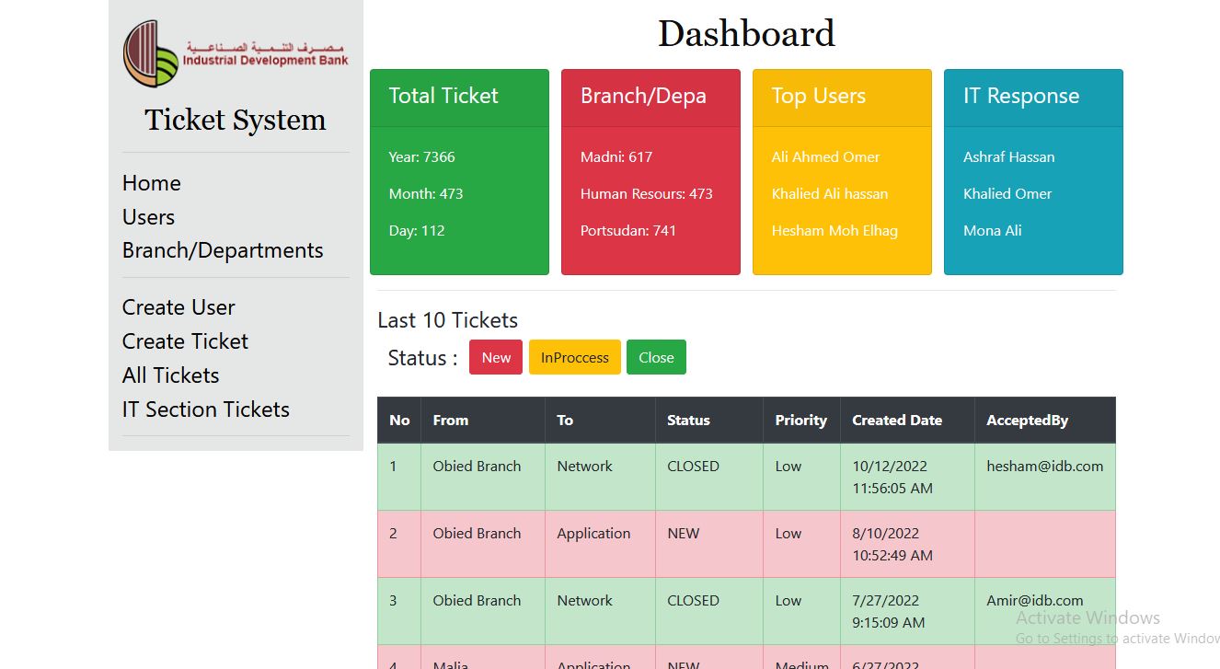Screen dimensions: 1220x669
Task: Filter tickets by InProccess status
Action: pos(574,357)
